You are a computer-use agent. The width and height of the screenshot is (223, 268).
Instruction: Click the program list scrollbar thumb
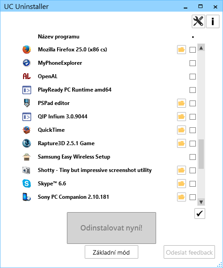[201, 154]
